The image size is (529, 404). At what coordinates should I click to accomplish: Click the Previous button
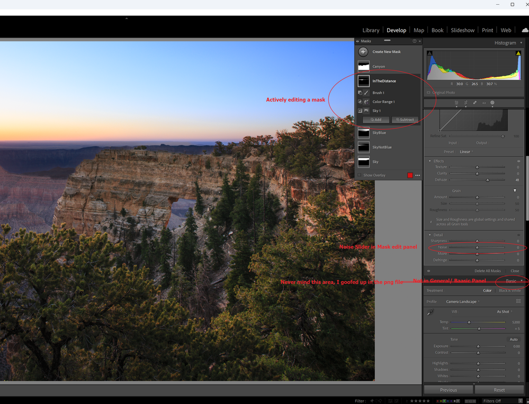449,390
